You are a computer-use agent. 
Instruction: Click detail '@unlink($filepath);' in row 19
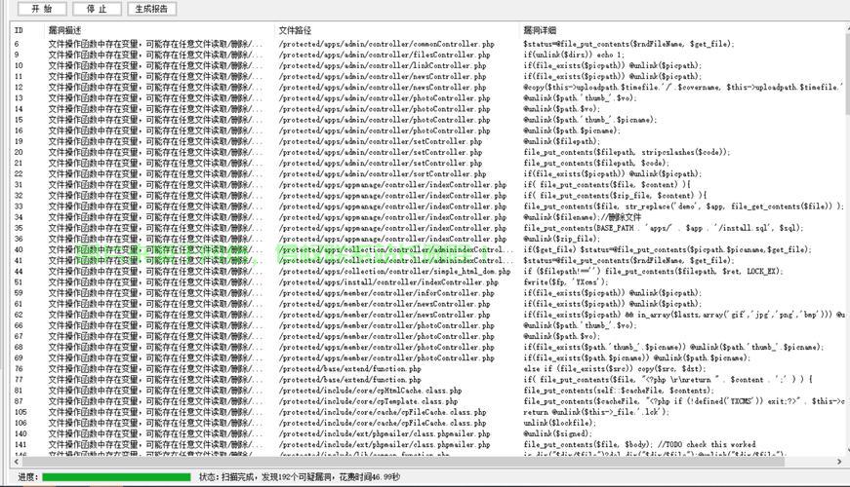pyautogui.click(x=561, y=141)
